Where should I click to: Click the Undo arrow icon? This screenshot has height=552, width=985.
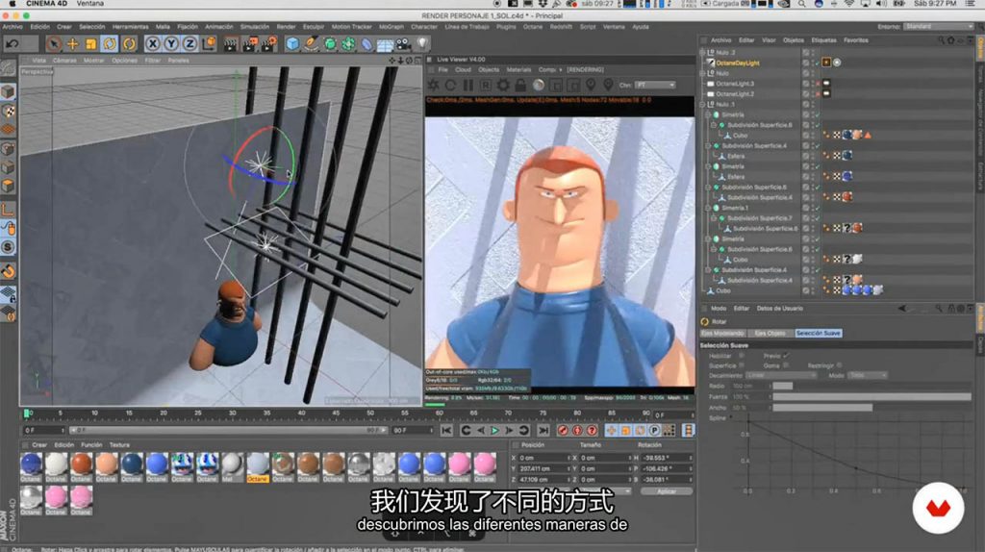click(12, 43)
